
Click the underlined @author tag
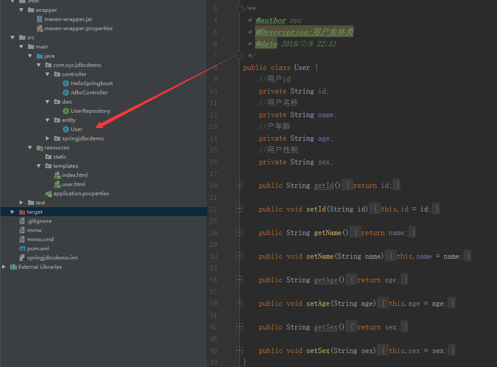click(270, 20)
